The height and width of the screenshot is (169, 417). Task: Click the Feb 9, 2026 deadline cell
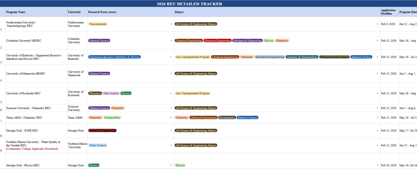coord(389,24)
